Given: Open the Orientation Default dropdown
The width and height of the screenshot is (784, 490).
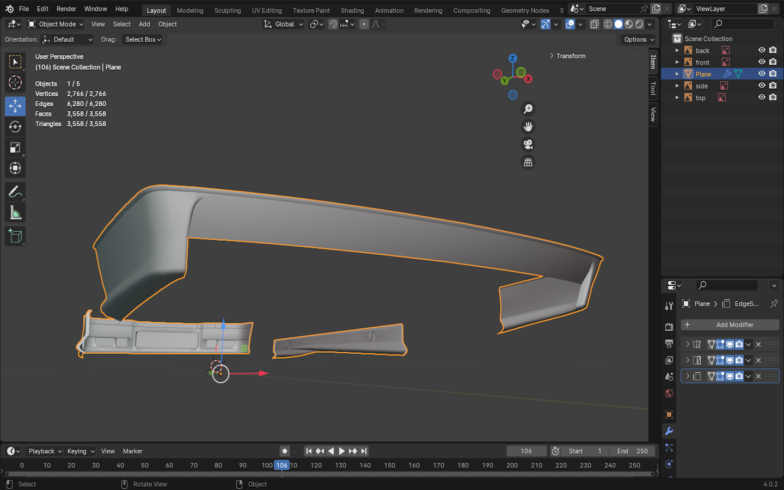Looking at the screenshot, I should pos(68,39).
